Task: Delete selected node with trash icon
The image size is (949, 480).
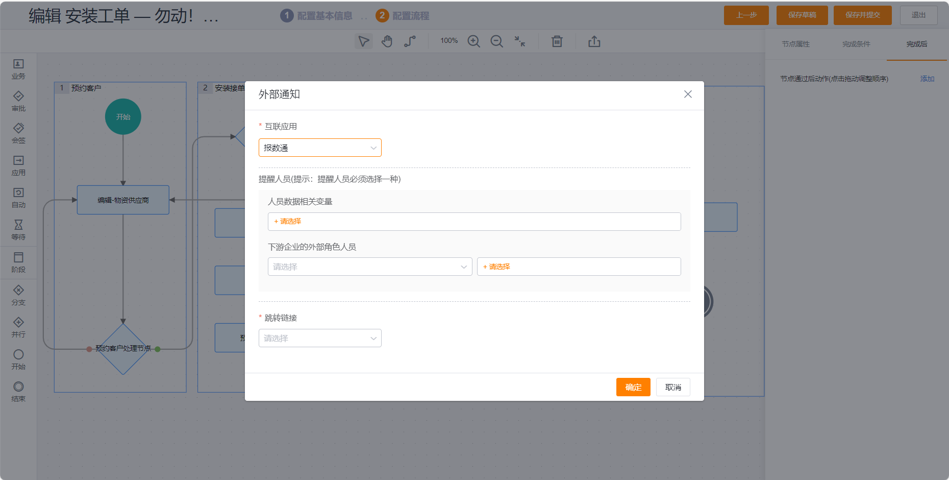Action: point(557,41)
